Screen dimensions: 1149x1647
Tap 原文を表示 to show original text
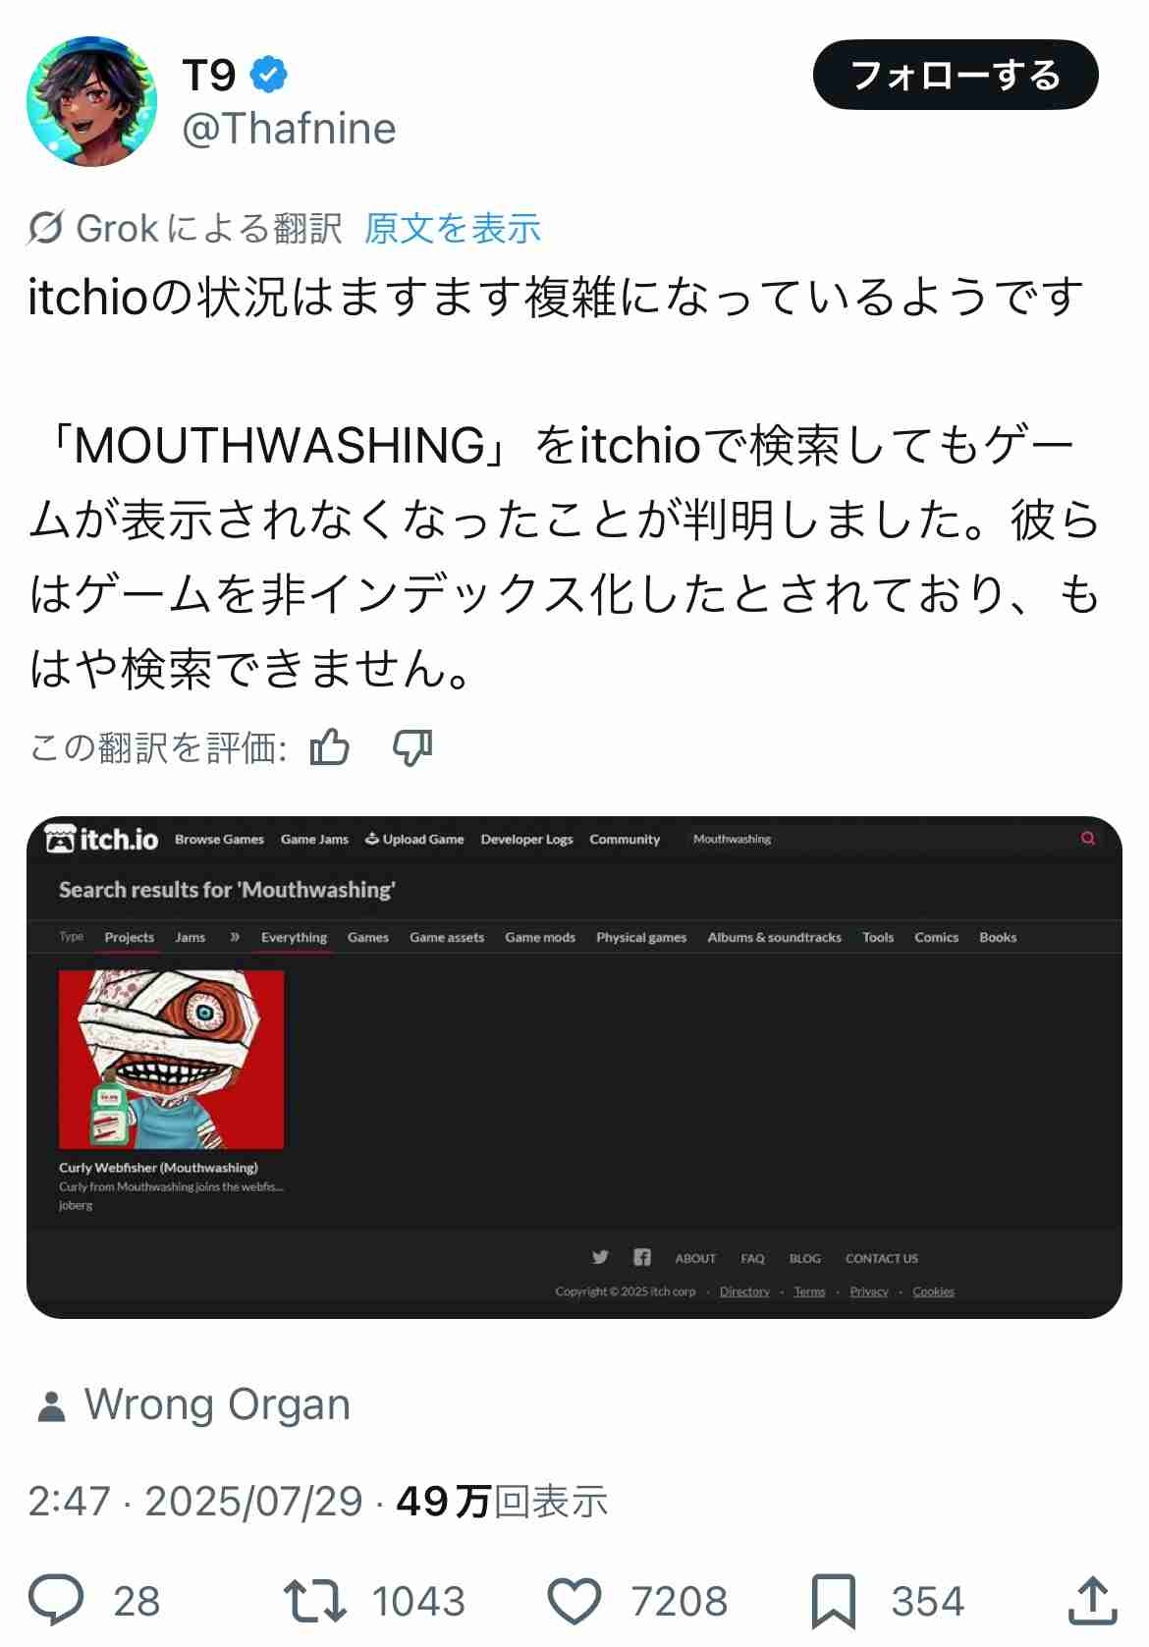coord(453,228)
